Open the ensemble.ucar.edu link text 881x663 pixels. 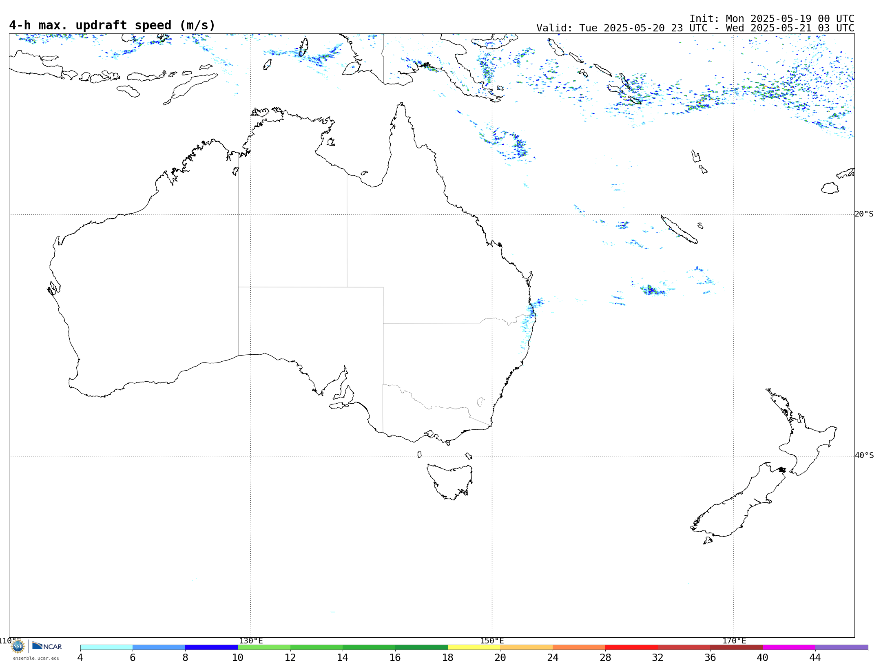click(36, 658)
